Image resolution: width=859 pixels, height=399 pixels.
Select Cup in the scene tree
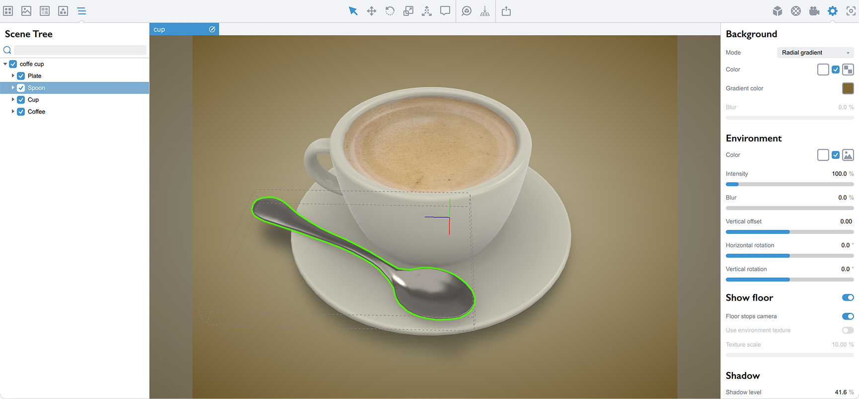33,100
